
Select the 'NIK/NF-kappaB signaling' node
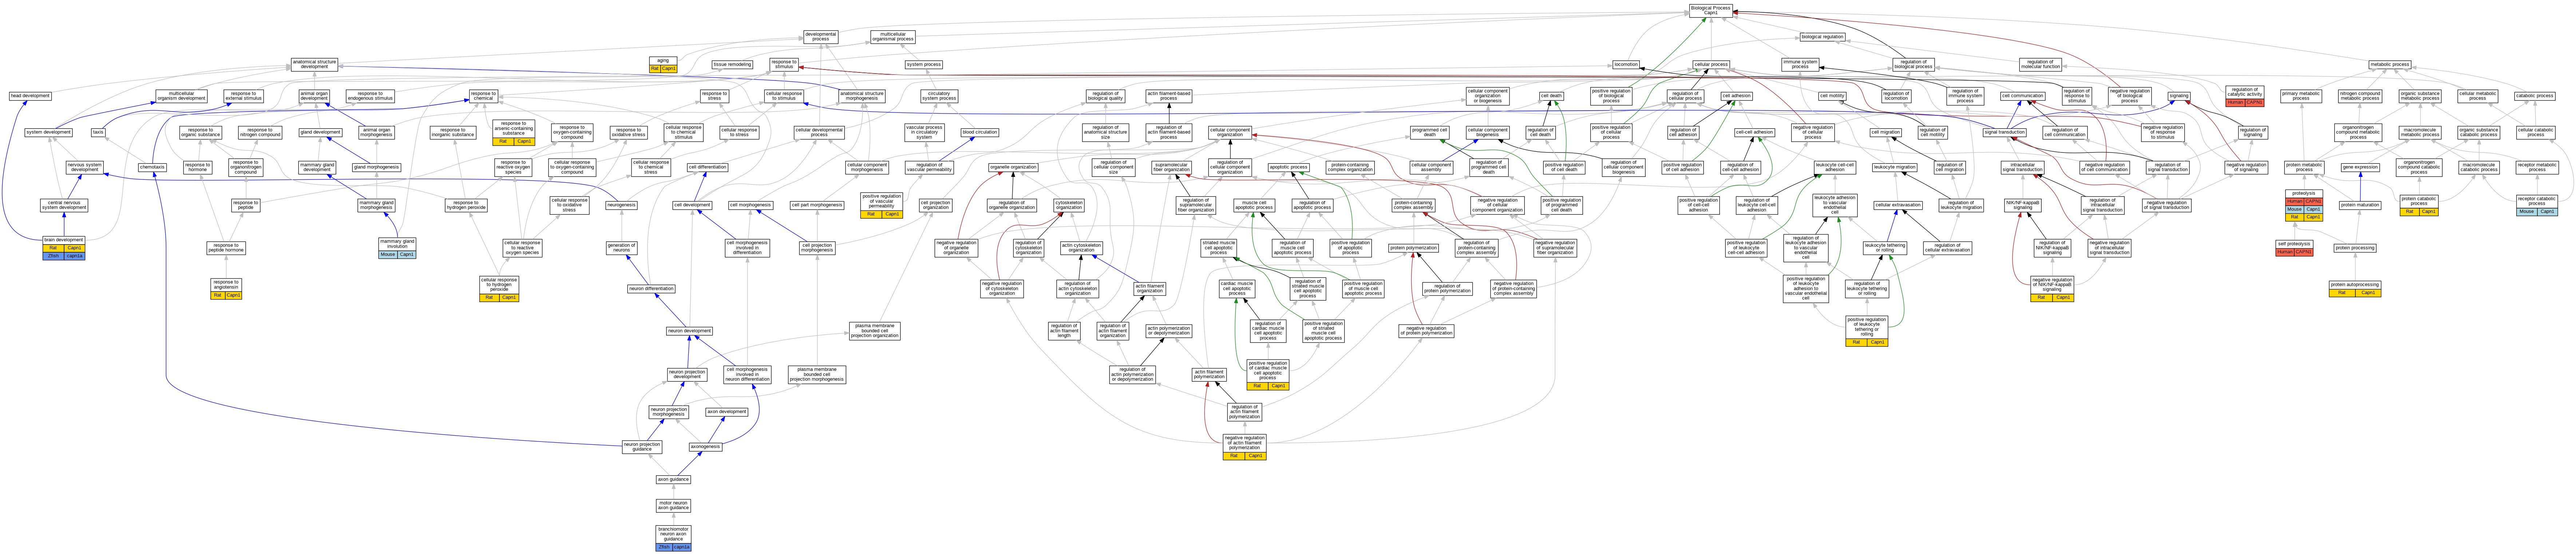pyautogui.click(x=2023, y=205)
